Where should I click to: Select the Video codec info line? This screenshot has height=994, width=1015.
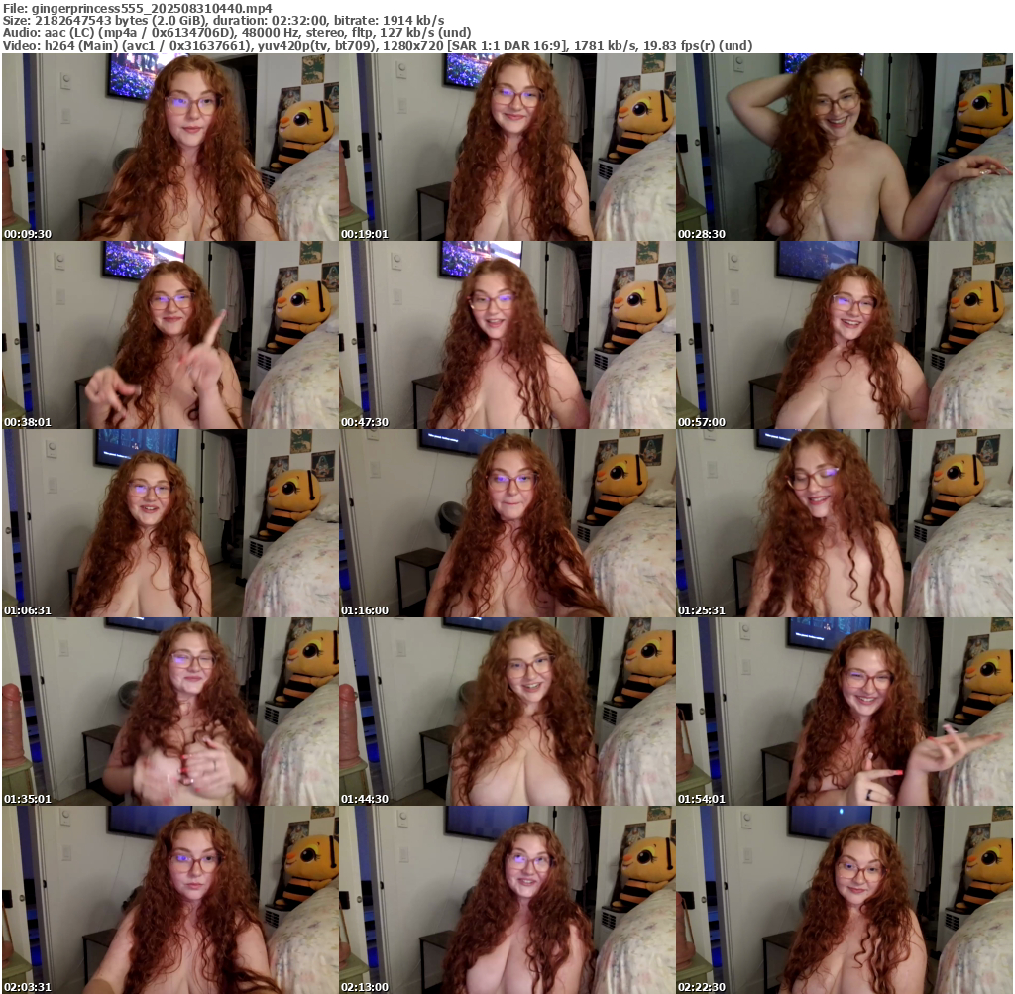(x=377, y=46)
